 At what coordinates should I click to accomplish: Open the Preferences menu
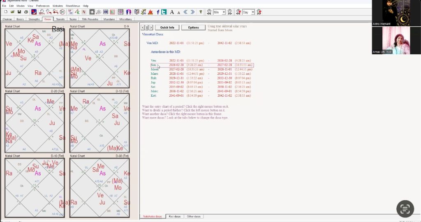pyautogui.click(x=43, y=6)
